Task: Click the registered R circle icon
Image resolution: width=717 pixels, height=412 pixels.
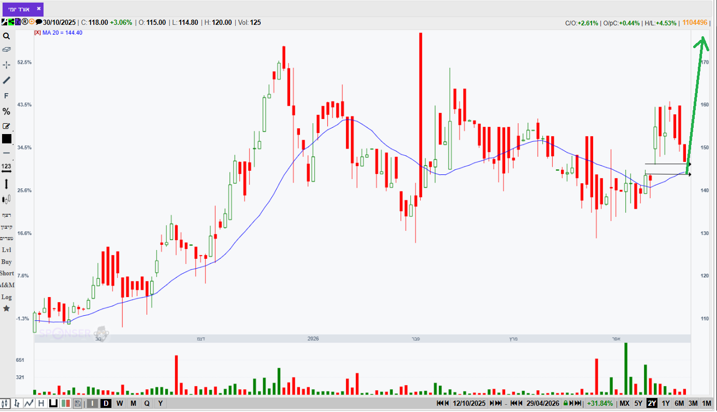Action: (x=24, y=22)
